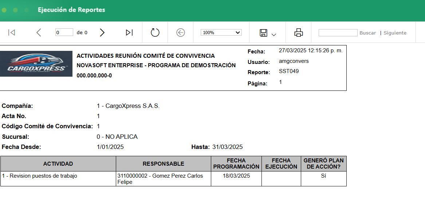The image size is (425, 202).
Task: Click the 'Ejecución de Reportes' title
Action: coord(71,10)
